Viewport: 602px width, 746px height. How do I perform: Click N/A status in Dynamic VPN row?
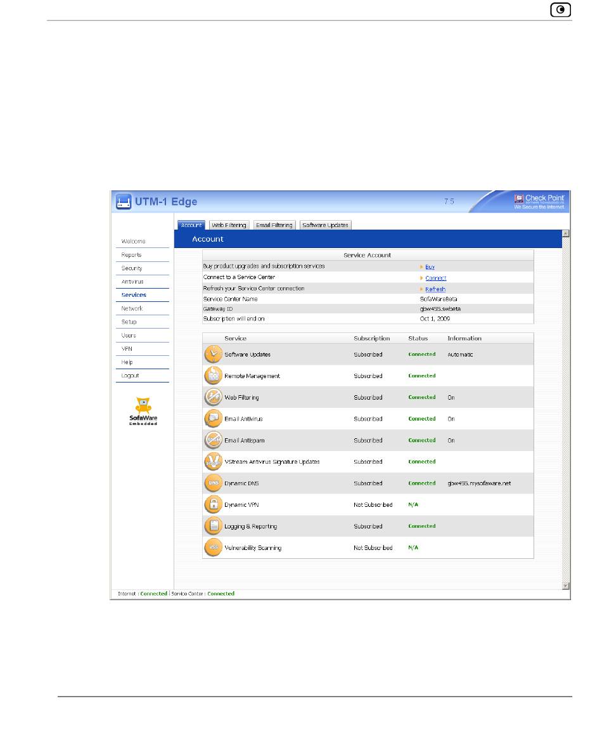point(413,505)
